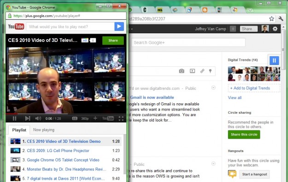The image size is (288, 182).
Task: Click the yellow hangout camera icon
Action: 232,174
